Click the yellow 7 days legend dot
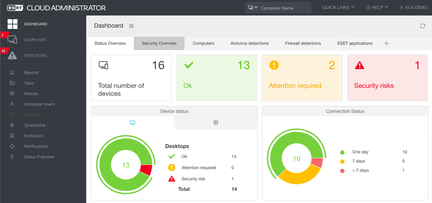This screenshot has height=203, width=432. coord(342,162)
